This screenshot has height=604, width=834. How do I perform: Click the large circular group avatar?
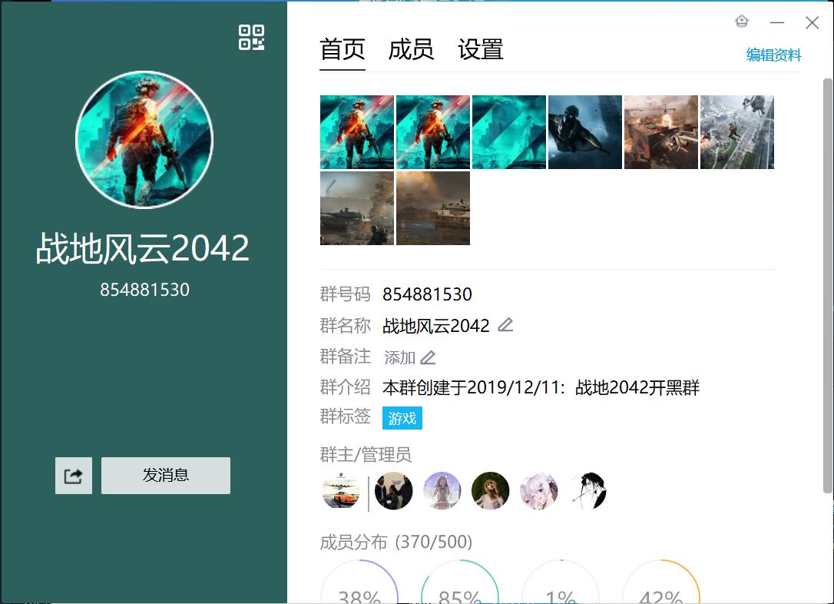(144, 139)
